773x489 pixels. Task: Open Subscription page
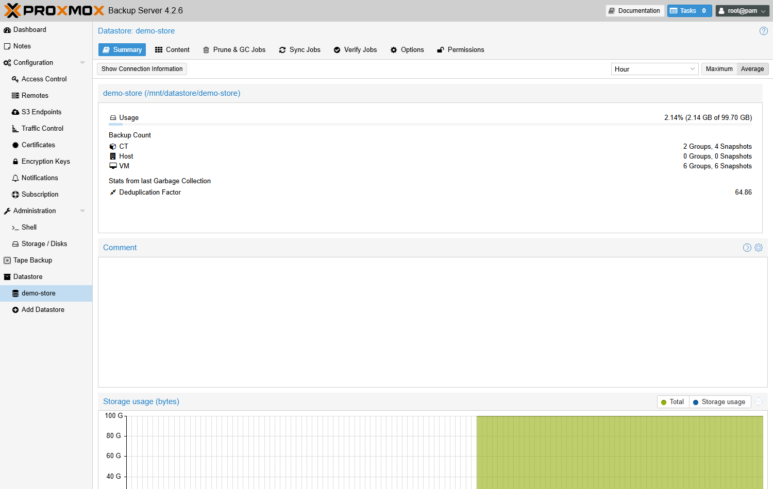[x=46, y=195]
